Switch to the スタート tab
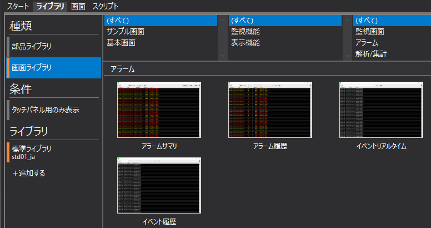431x228 pixels. click(17, 7)
